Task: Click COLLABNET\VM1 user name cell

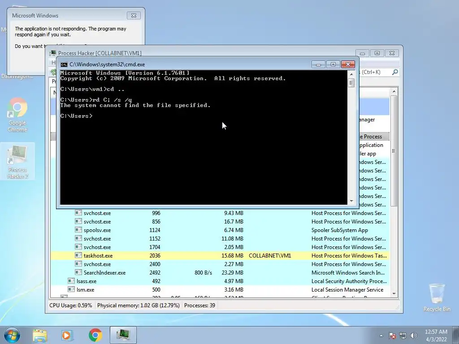Action: point(270,256)
